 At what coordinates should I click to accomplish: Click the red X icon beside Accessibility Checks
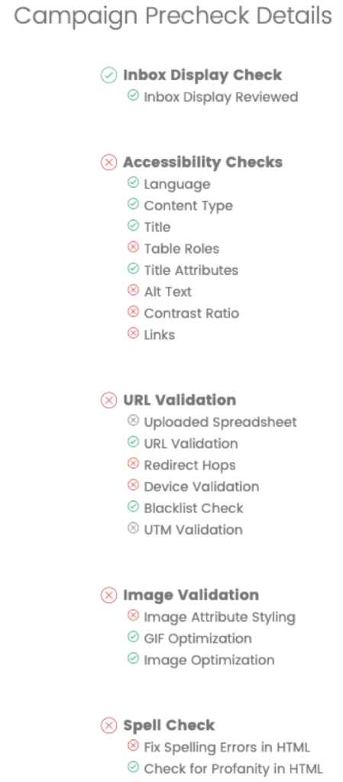pos(108,163)
